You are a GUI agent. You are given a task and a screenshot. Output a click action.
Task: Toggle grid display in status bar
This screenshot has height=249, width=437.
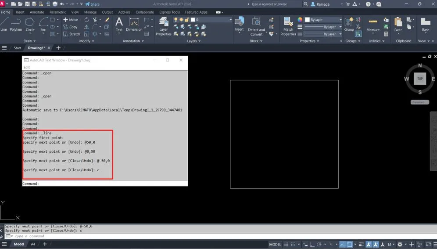(x=286, y=244)
